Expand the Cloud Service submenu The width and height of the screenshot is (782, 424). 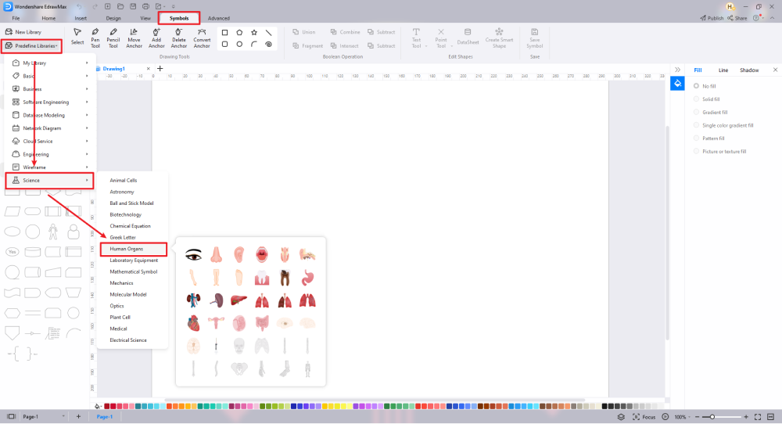(x=49, y=141)
